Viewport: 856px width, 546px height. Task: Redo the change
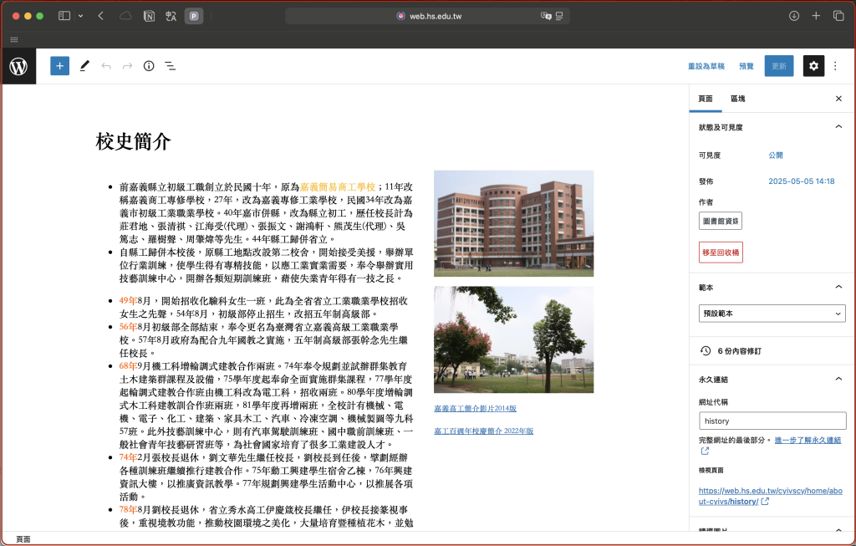(127, 66)
